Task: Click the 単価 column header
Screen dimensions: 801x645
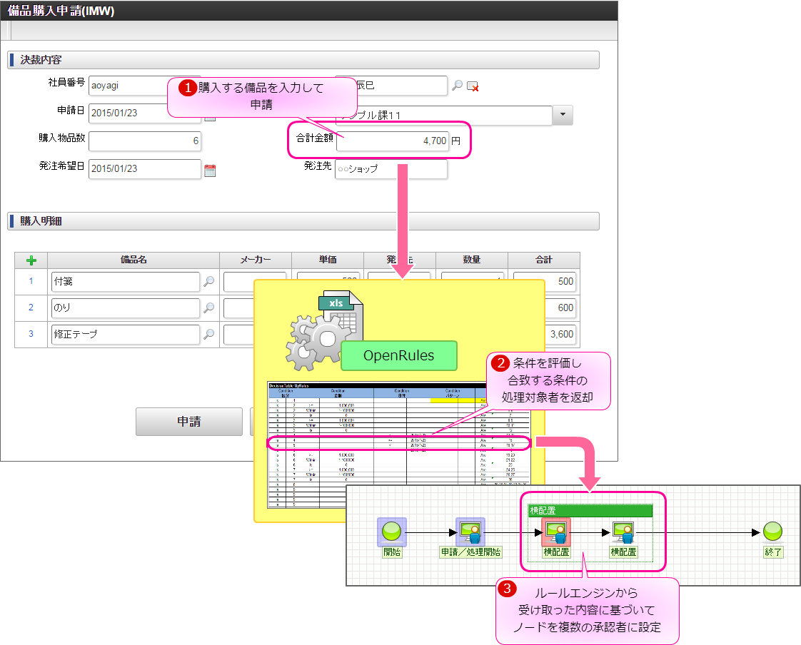Action: pos(328,260)
